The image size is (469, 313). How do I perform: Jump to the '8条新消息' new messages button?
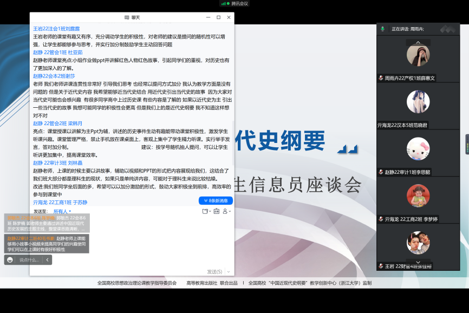(216, 200)
